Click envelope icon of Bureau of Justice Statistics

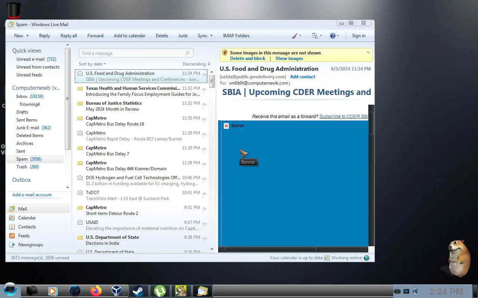point(80,103)
